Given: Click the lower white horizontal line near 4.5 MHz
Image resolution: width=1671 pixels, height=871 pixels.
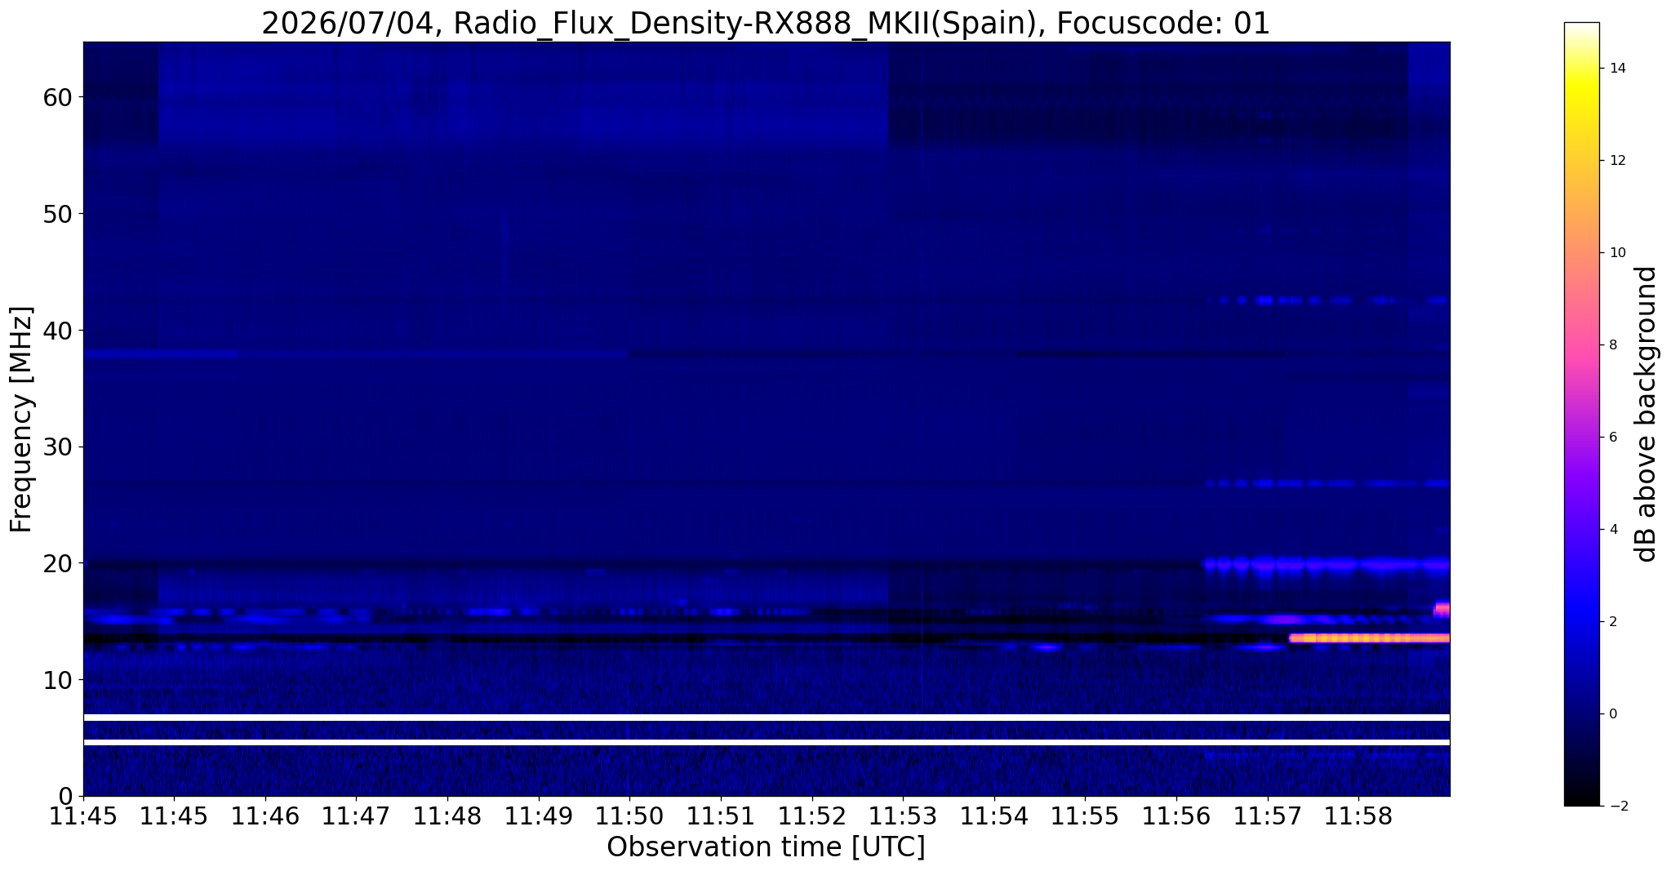Looking at the screenshot, I should (767, 742).
